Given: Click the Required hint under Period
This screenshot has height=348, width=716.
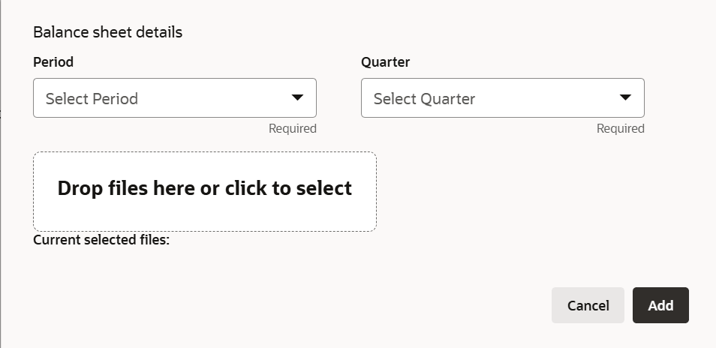Looking at the screenshot, I should pos(292,128).
